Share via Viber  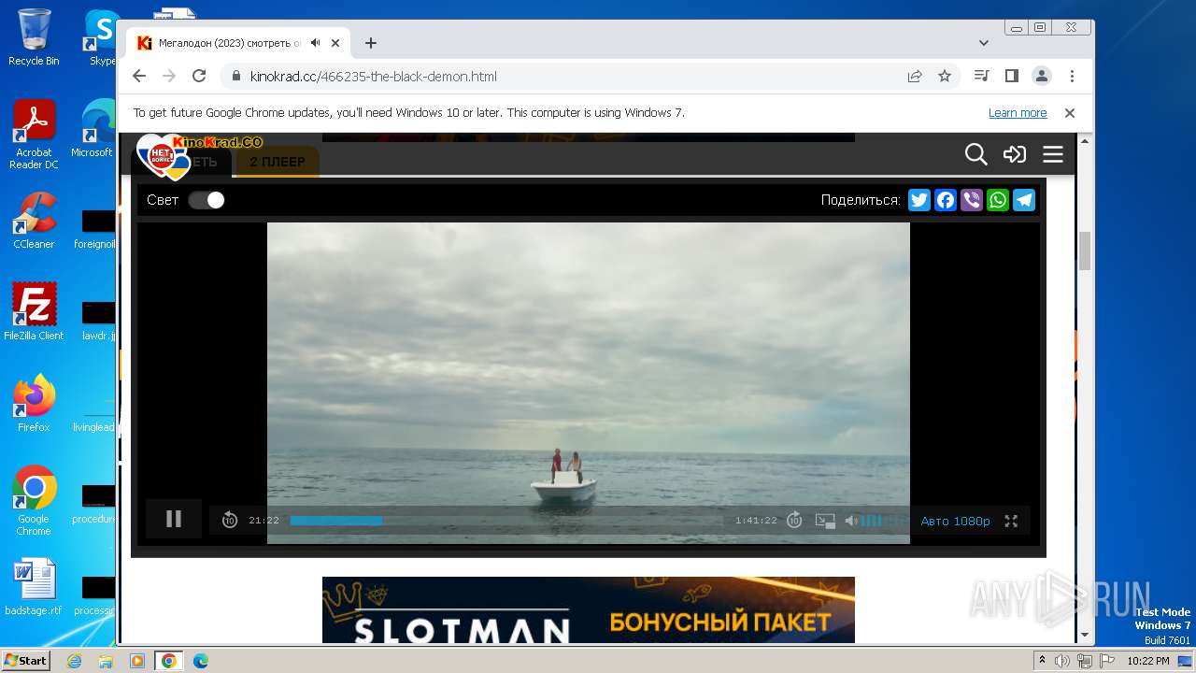[972, 200]
